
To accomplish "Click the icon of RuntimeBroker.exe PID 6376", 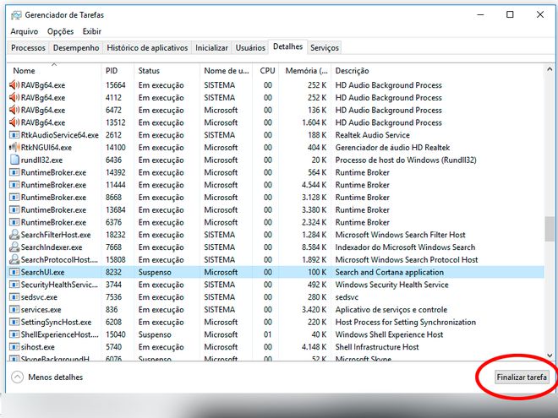I will pyautogui.click(x=14, y=222).
